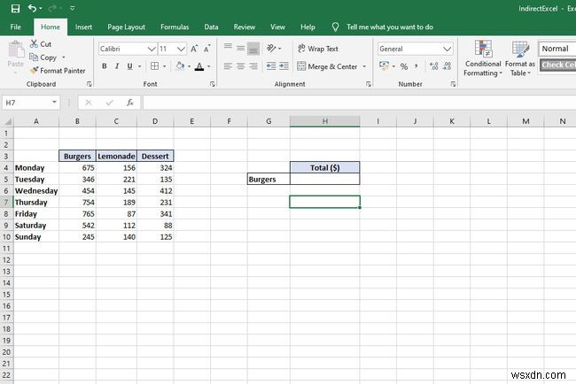
Task: Toggle Wrap Text
Action: [318, 49]
